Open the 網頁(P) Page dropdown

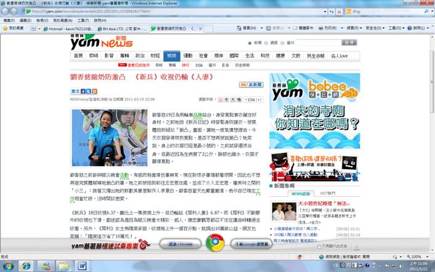coord(354,28)
